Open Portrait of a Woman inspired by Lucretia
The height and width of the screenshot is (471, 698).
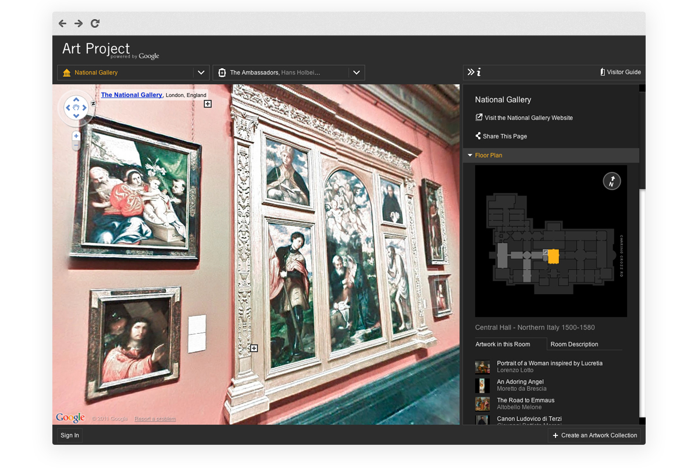(550, 363)
